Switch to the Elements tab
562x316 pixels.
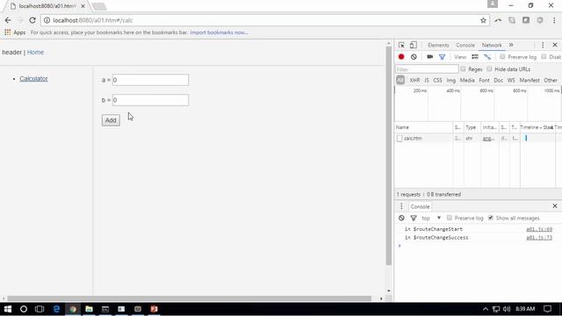click(x=438, y=45)
